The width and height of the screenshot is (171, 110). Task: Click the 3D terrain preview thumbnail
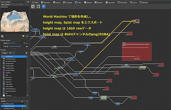(15, 21)
